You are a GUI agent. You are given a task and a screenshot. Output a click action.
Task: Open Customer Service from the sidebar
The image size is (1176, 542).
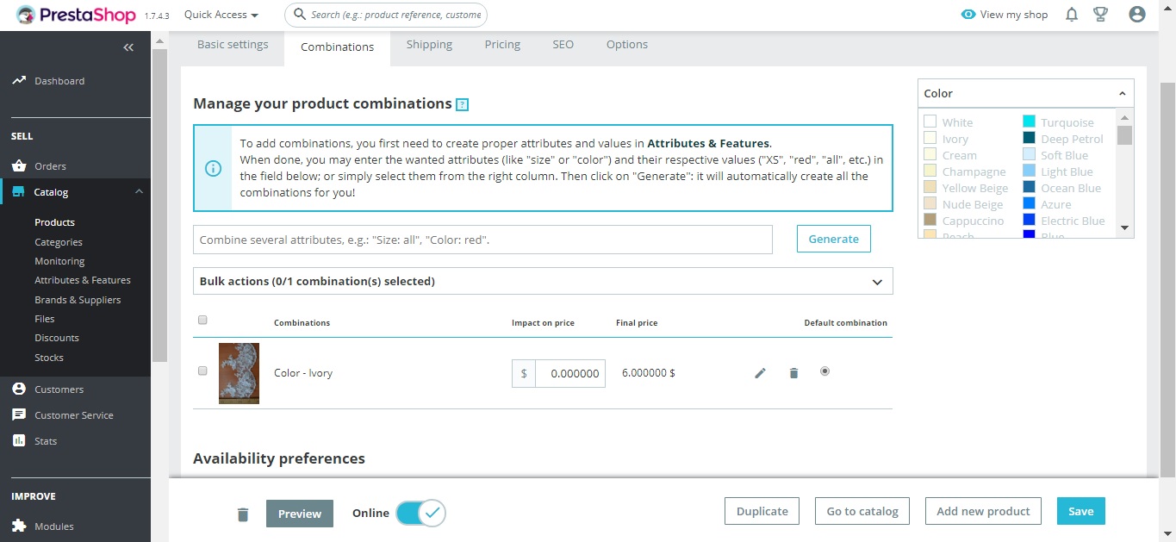(x=73, y=414)
